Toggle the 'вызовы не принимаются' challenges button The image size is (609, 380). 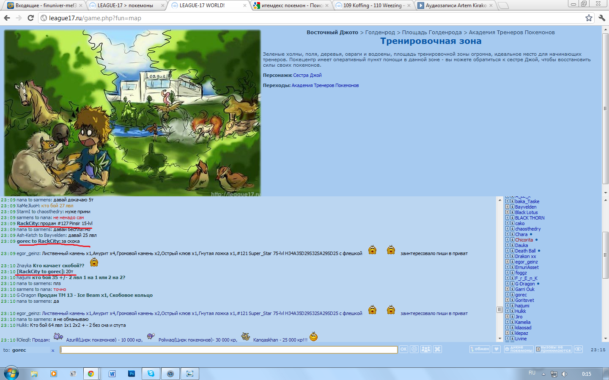[554, 349]
